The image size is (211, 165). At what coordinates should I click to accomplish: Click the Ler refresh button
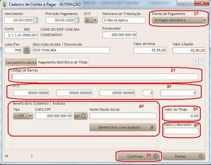[x=80, y=116]
